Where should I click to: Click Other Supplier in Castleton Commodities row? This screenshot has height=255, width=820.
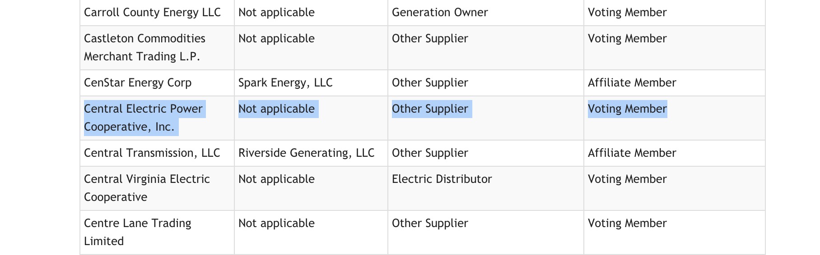coord(430,39)
